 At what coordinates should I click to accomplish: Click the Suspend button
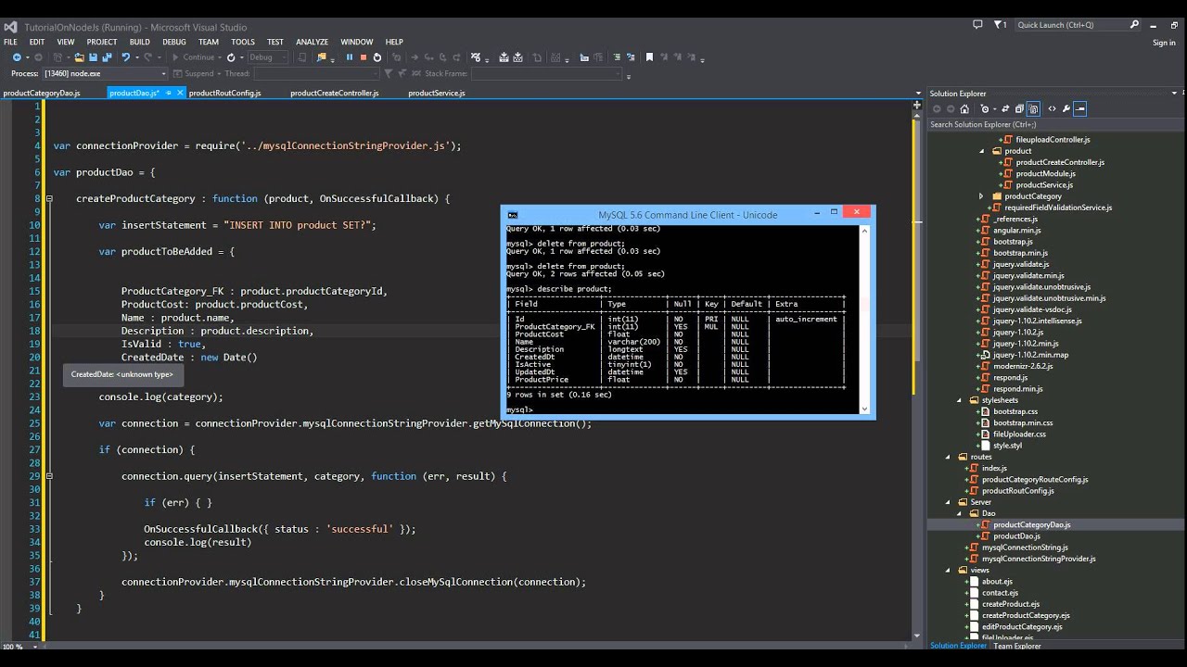(199, 73)
